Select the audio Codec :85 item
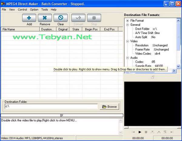The height and width of the screenshot is (141, 182). tap(145, 62)
